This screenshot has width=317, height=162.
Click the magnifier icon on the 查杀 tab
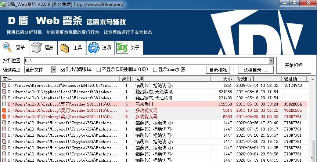tap(7, 47)
